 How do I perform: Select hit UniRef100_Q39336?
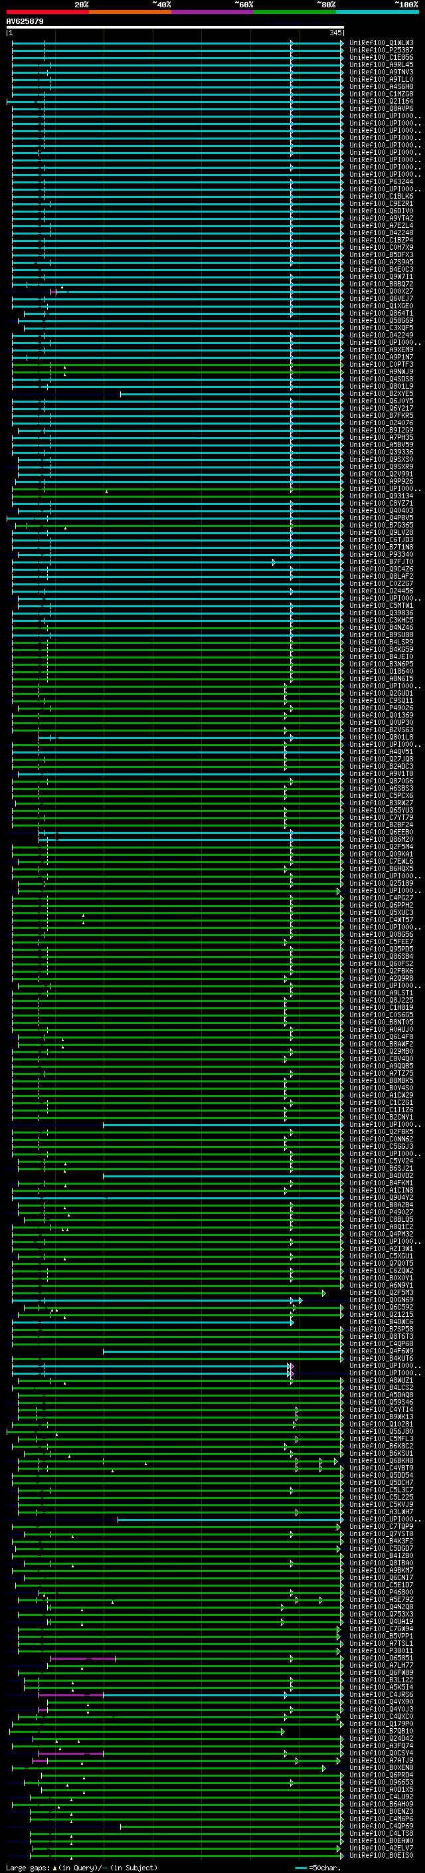pos(381,452)
